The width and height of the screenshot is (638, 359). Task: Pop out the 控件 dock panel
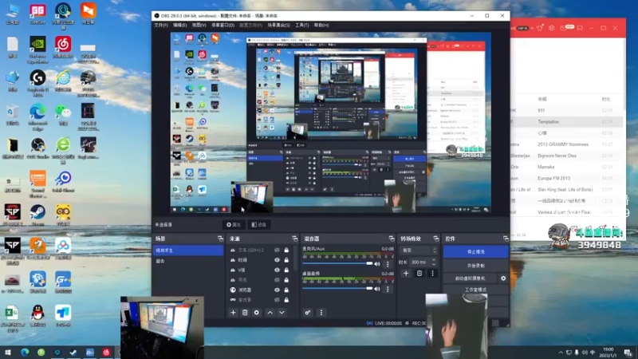(506, 239)
